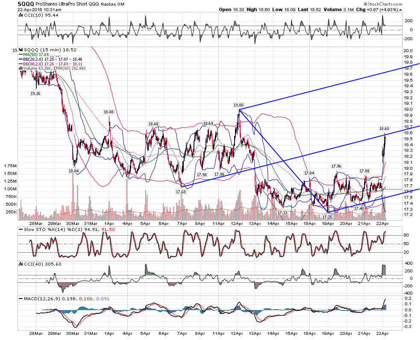Image resolution: width=420 pixels, height=340 pixels.
Task: Click the 17.96 price label
Action: pos(336,166)
